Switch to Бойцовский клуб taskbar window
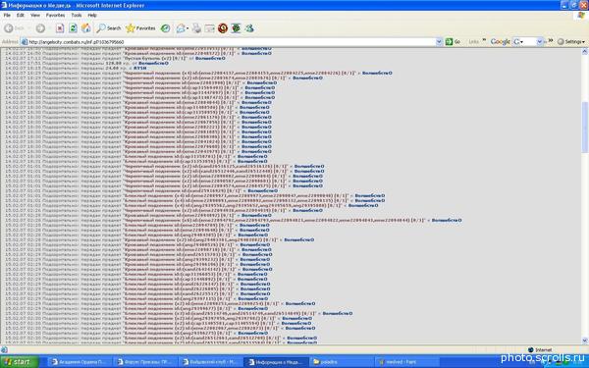This screenshot has width=589, height=368. coord(211,362)
